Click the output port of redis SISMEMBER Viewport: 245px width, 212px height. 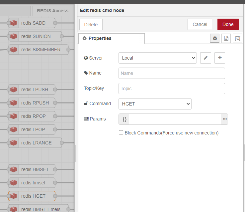click(68, 50)
